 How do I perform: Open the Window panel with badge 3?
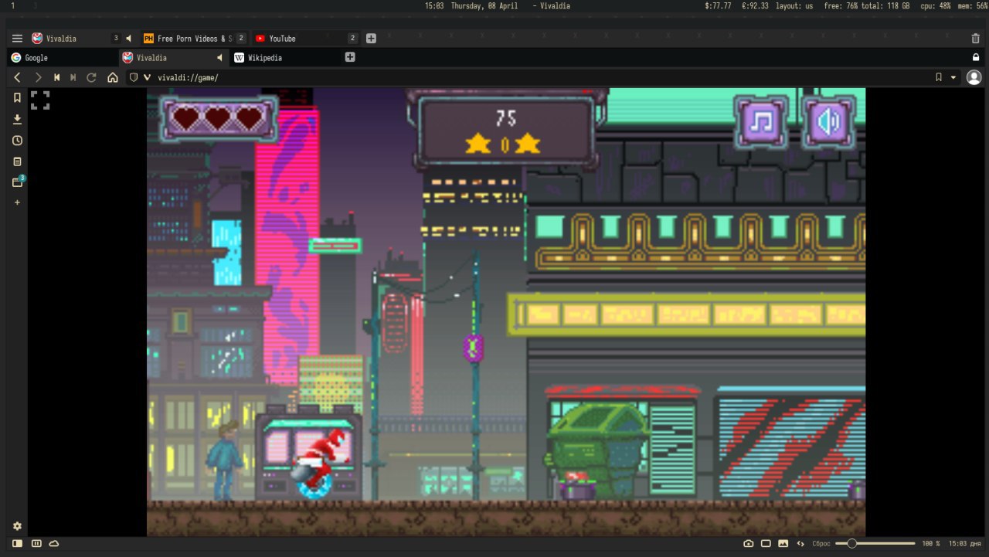click(18, 182)
